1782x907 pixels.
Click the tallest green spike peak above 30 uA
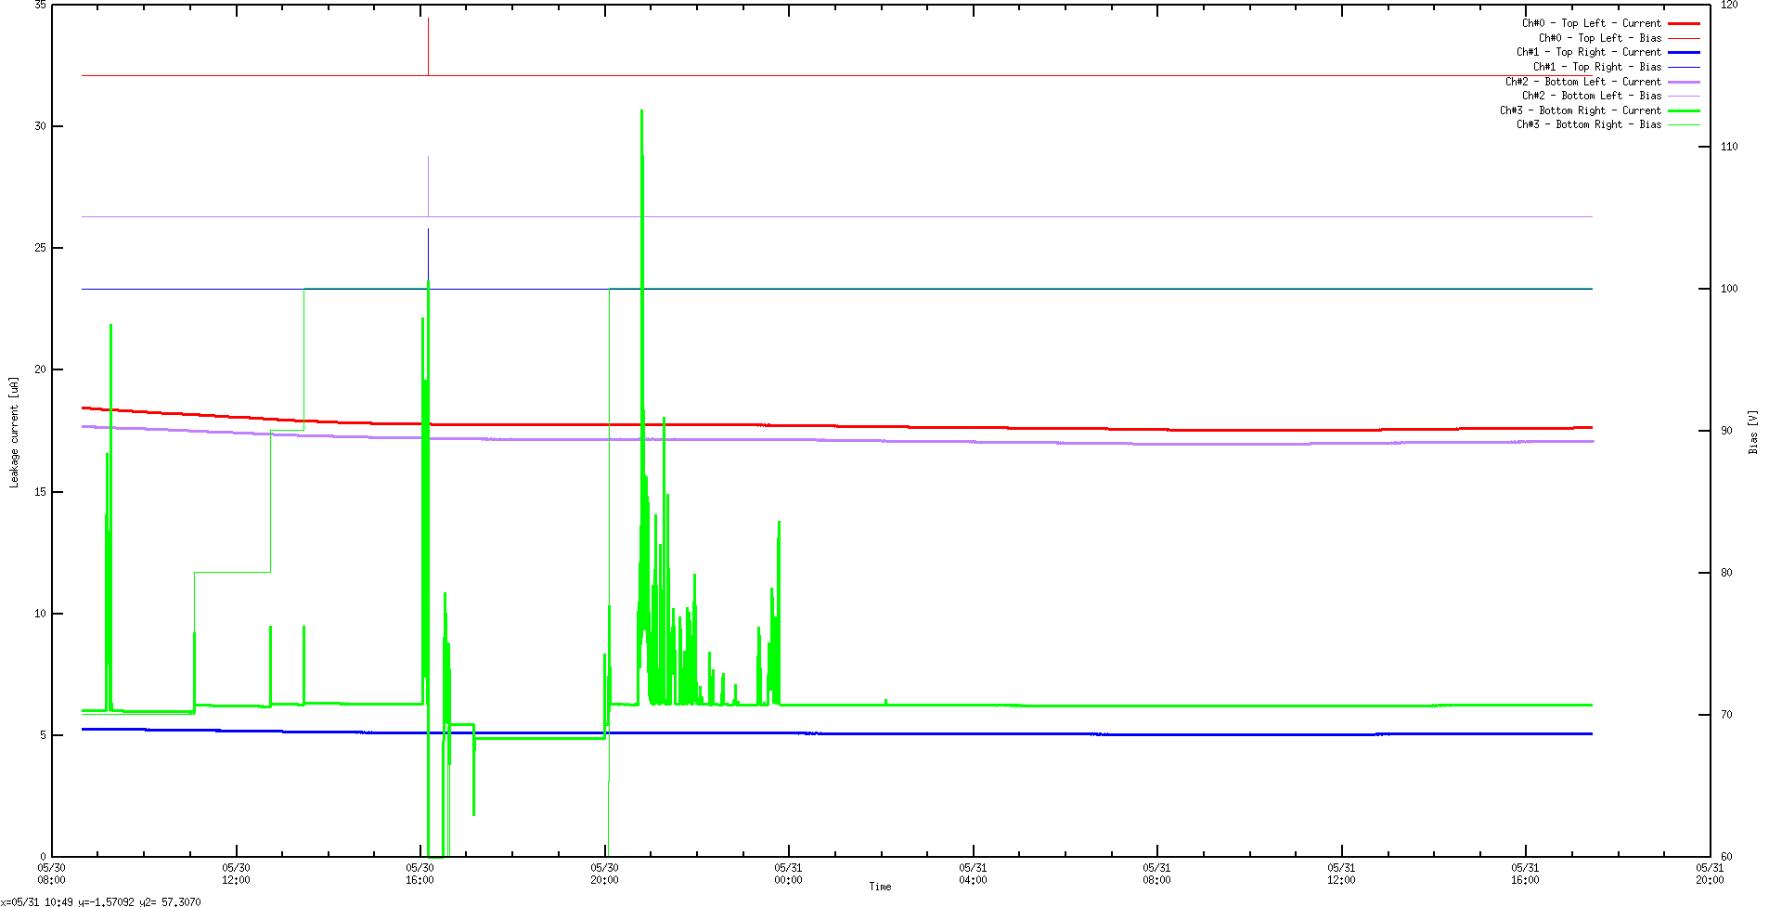point(641,111)
